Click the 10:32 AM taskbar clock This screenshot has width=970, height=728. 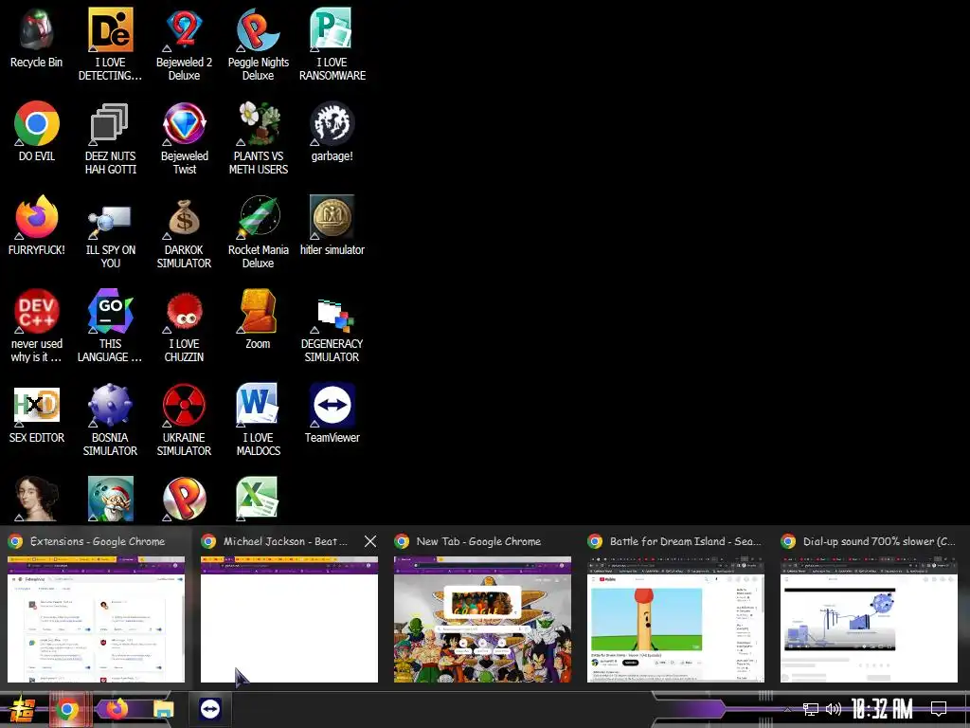pyautogui.click(x=882, y=709)
